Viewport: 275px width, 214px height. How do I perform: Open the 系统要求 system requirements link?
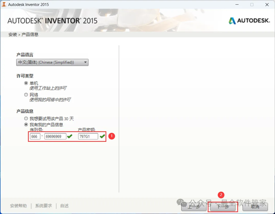(43, 206)
